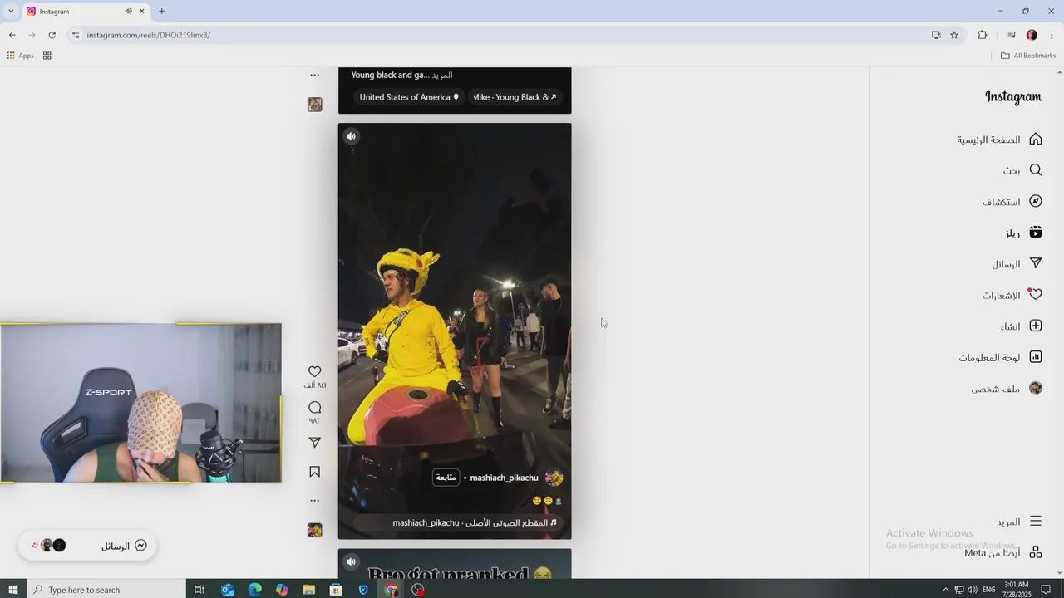The height and width of the screenshot is (598, 1064).
Task: Open the floating الرسائل messages widget
Action: pyautogui.click(x=87, y=546)
